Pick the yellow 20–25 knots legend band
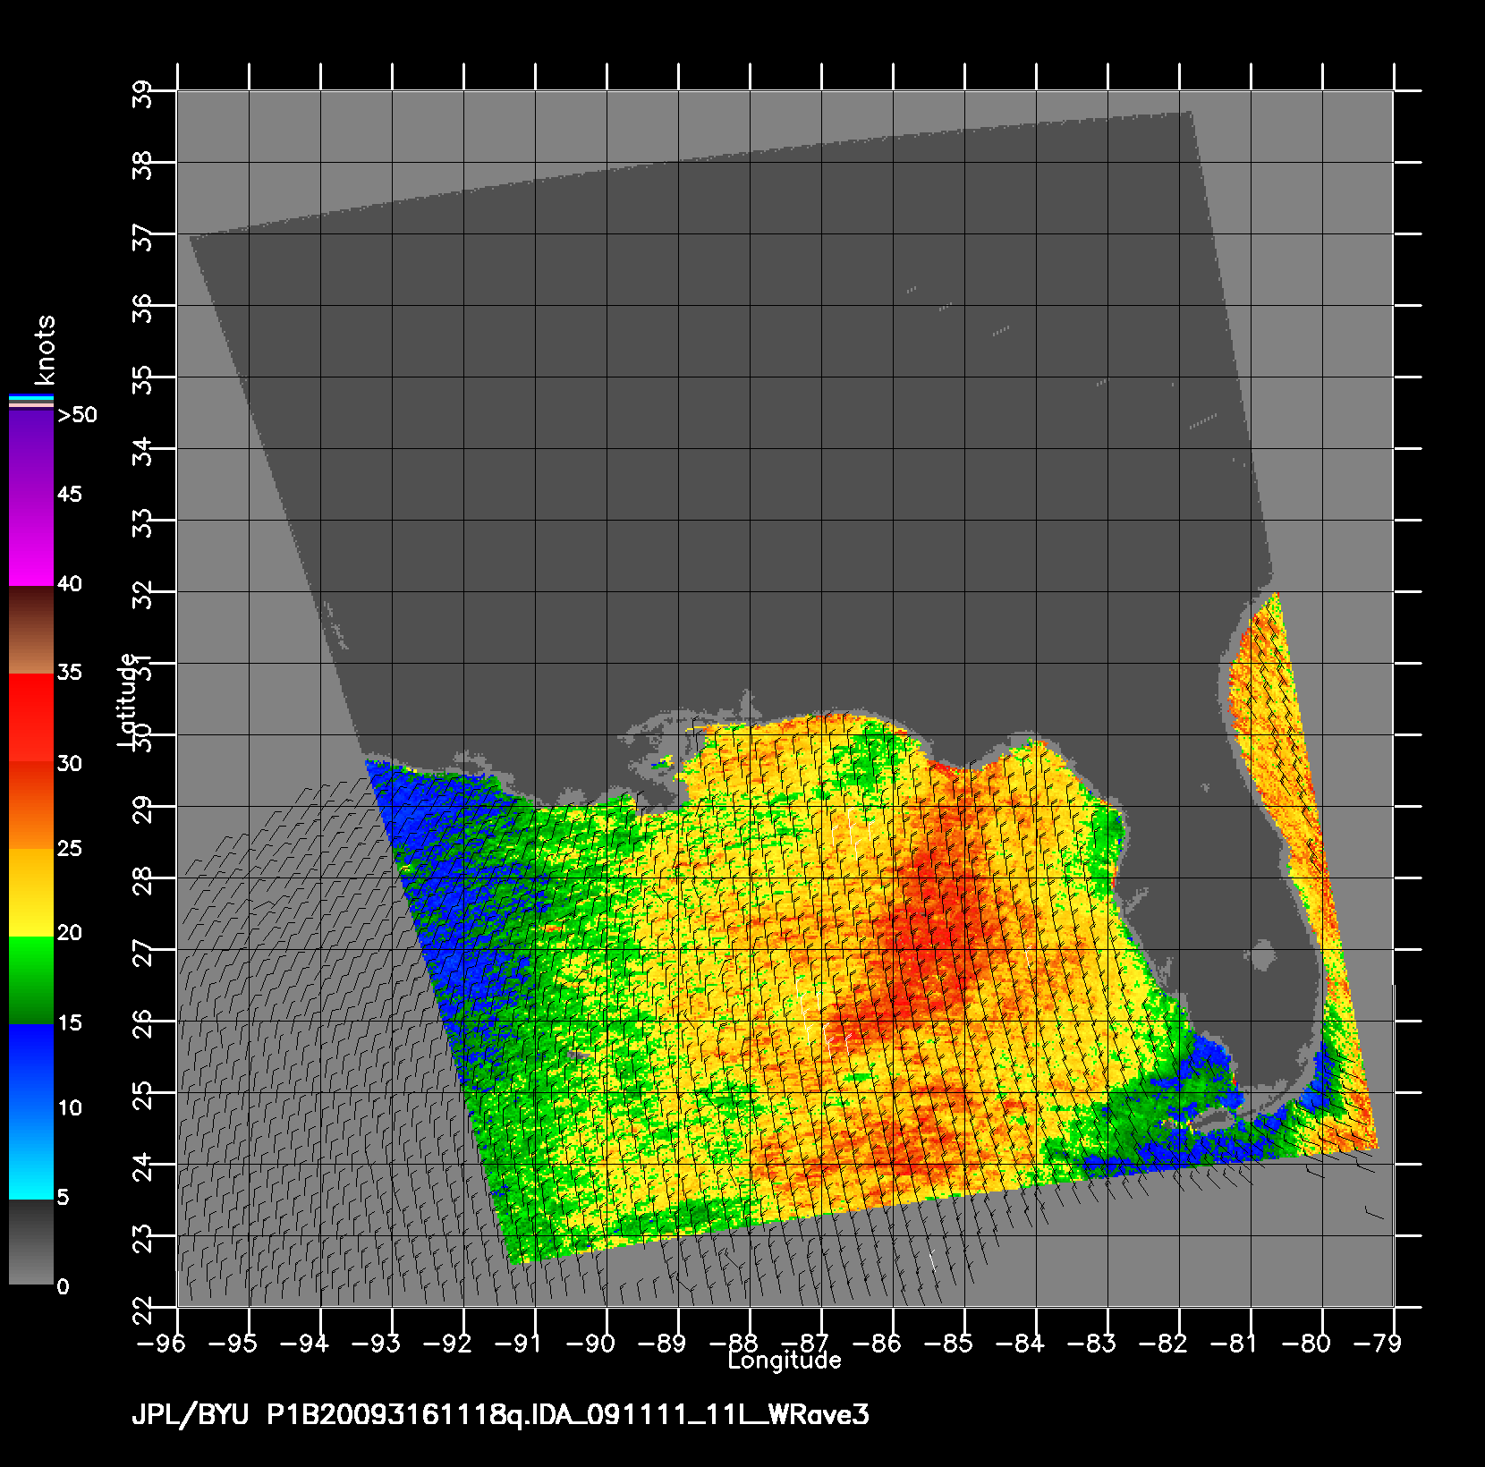Viewport: 1485px width, 1467px height. click(x=31, y=893)
